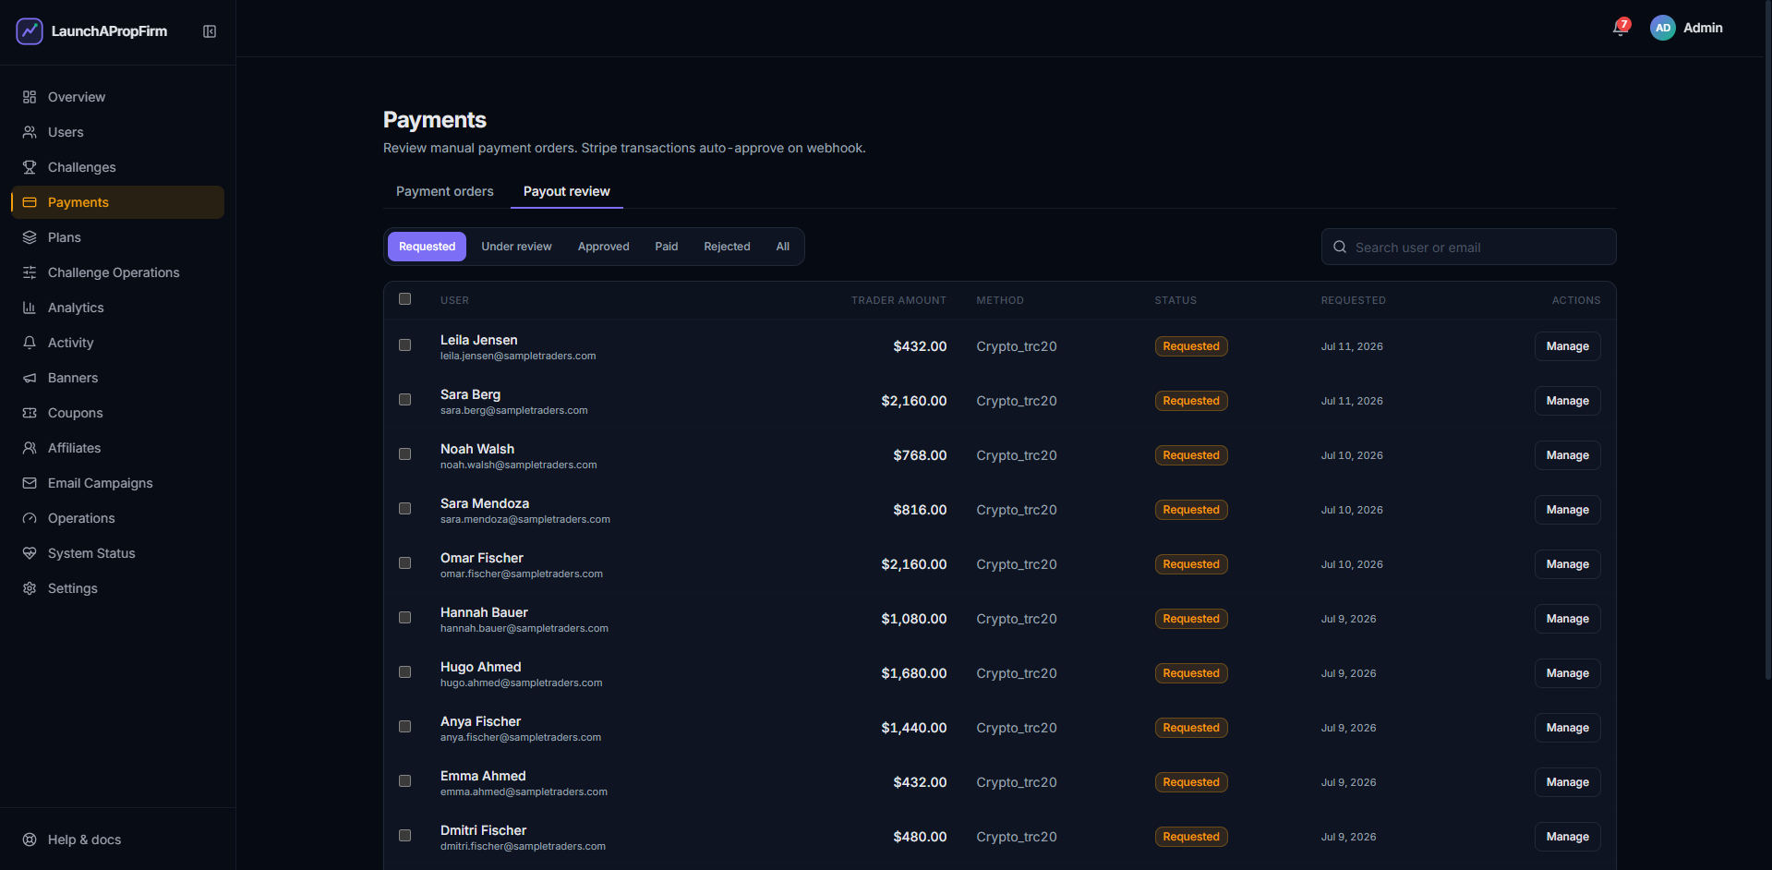Click the Coupons ticket icon
1772x870 pixels.
(30, 413)
